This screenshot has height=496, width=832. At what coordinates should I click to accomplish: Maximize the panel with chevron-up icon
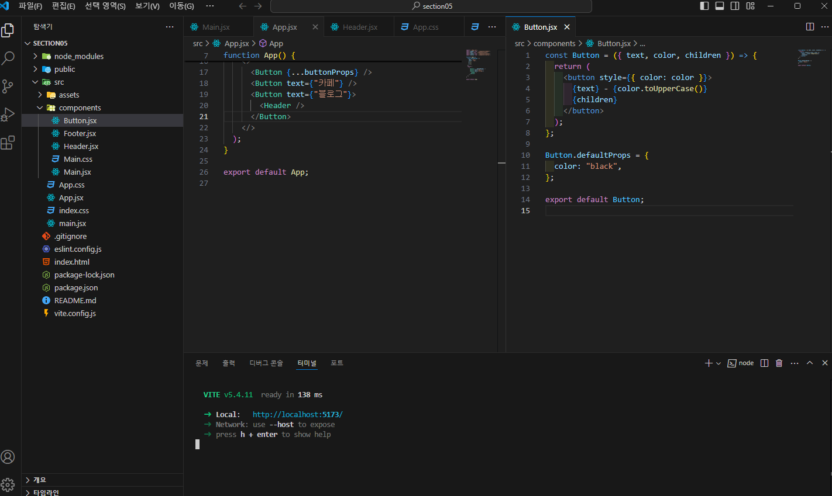[810, 363]
